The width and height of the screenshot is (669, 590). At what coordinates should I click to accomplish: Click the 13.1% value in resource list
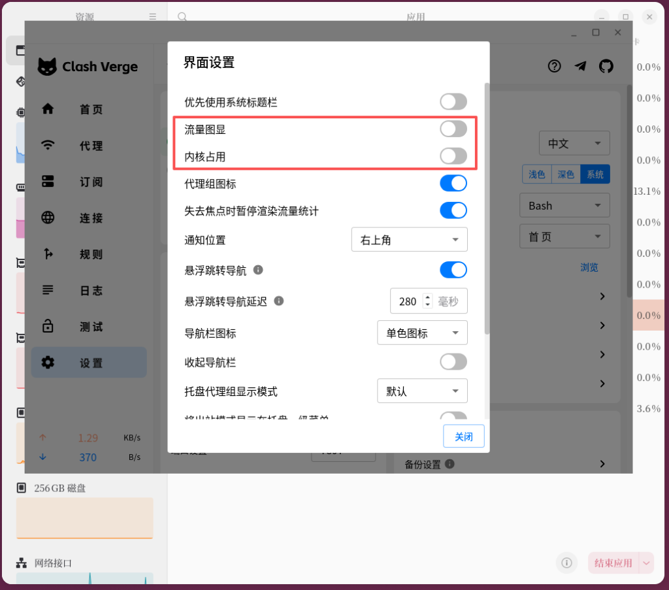647,191
